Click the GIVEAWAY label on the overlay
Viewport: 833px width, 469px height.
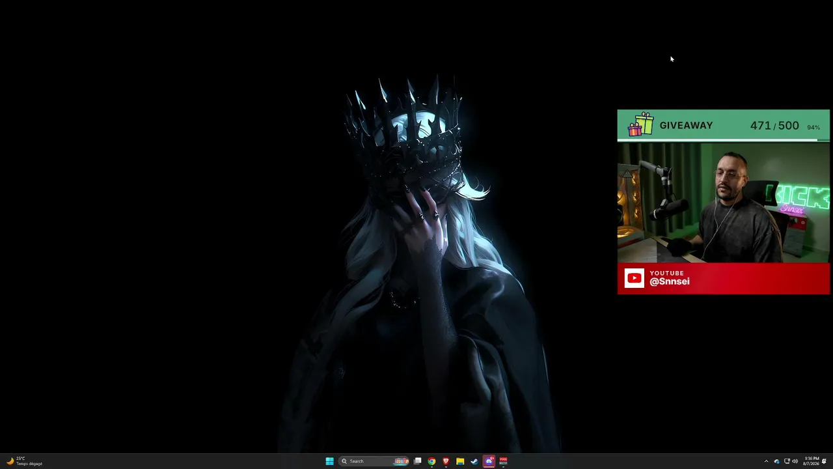click(x=686, y=126)
